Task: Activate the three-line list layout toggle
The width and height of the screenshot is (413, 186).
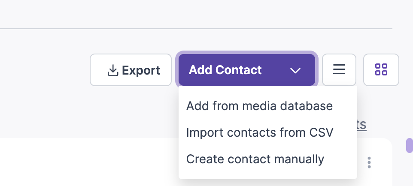Action: 339,70
